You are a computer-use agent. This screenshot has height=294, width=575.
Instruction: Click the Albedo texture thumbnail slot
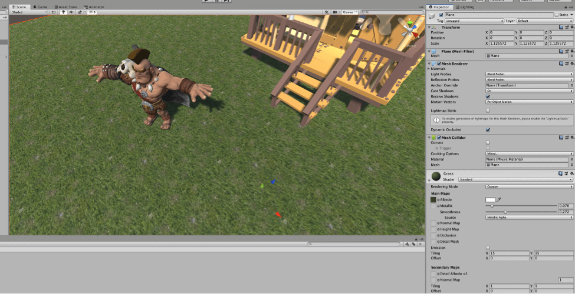point(433,200)
